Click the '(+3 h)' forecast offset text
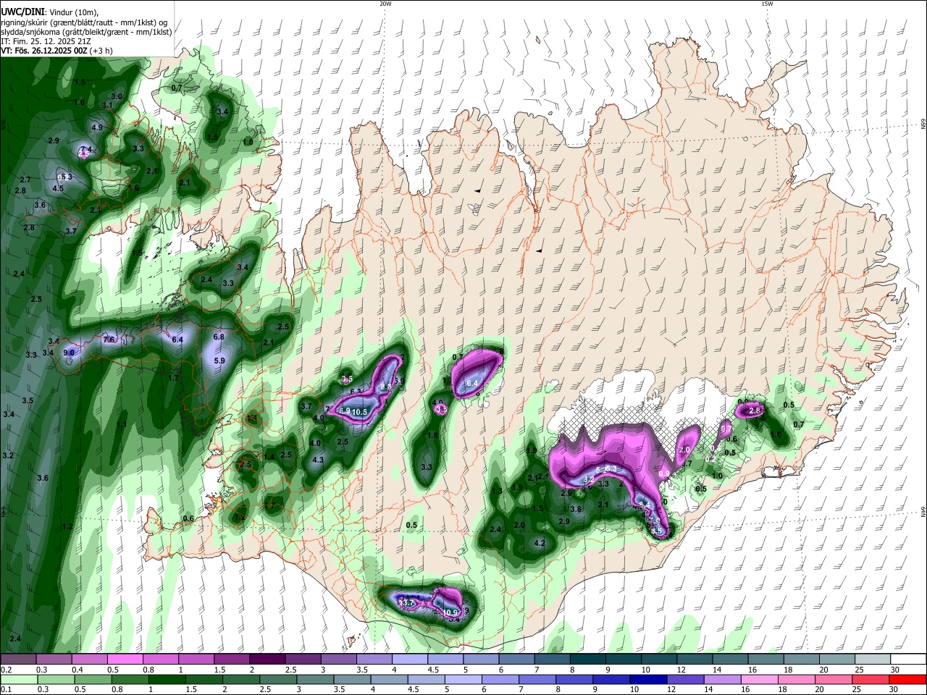Screen dimensions: 927x695 [101, 51]
